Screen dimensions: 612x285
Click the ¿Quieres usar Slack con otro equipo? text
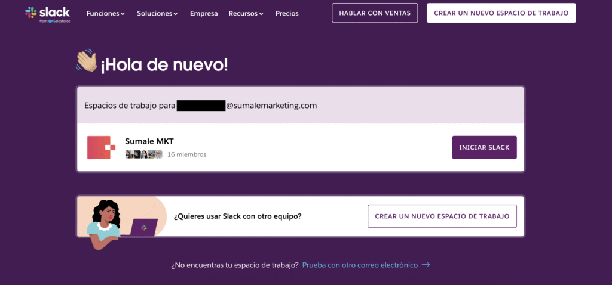237,216
